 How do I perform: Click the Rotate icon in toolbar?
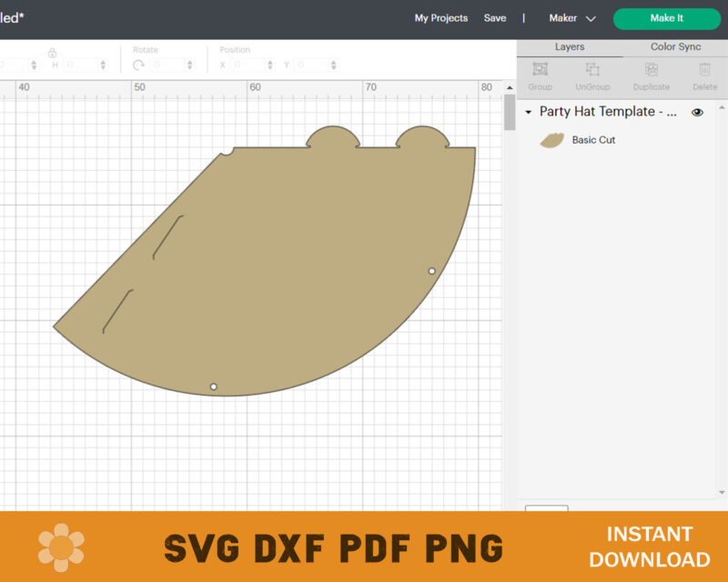pos(138,65)
